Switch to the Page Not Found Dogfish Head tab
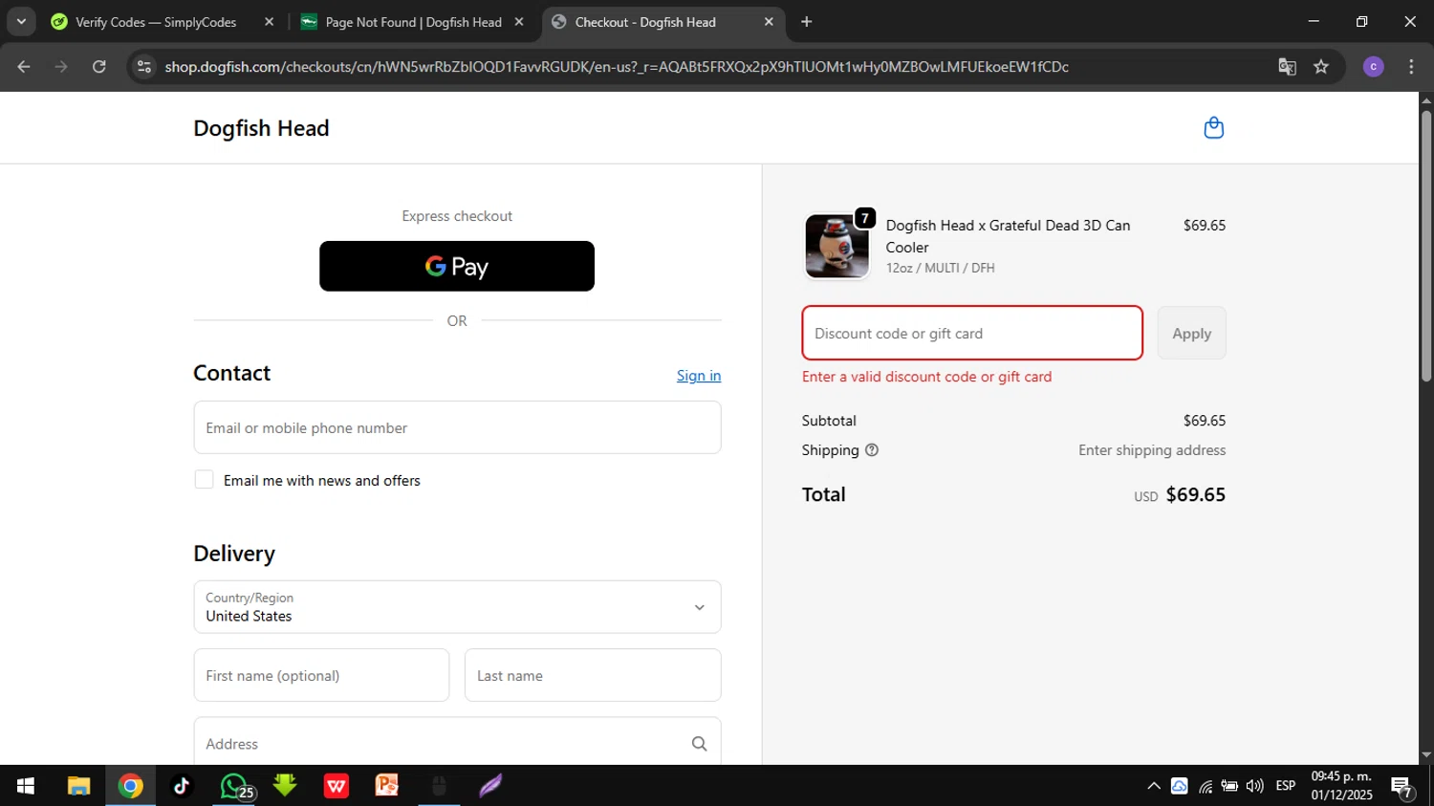This screenshot has width=1434, height=806. coord(413,22)
